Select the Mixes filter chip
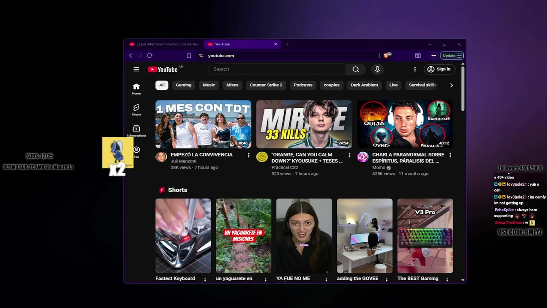 click(x=232, y=85)
